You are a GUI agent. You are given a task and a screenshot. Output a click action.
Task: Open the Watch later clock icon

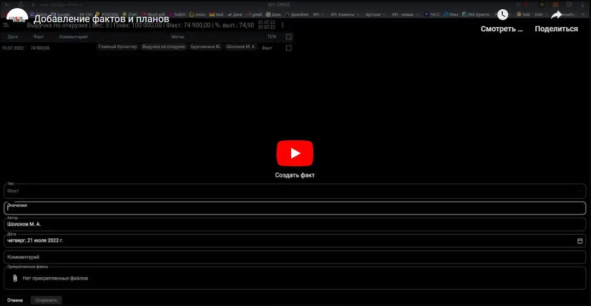tap(502, 15)
